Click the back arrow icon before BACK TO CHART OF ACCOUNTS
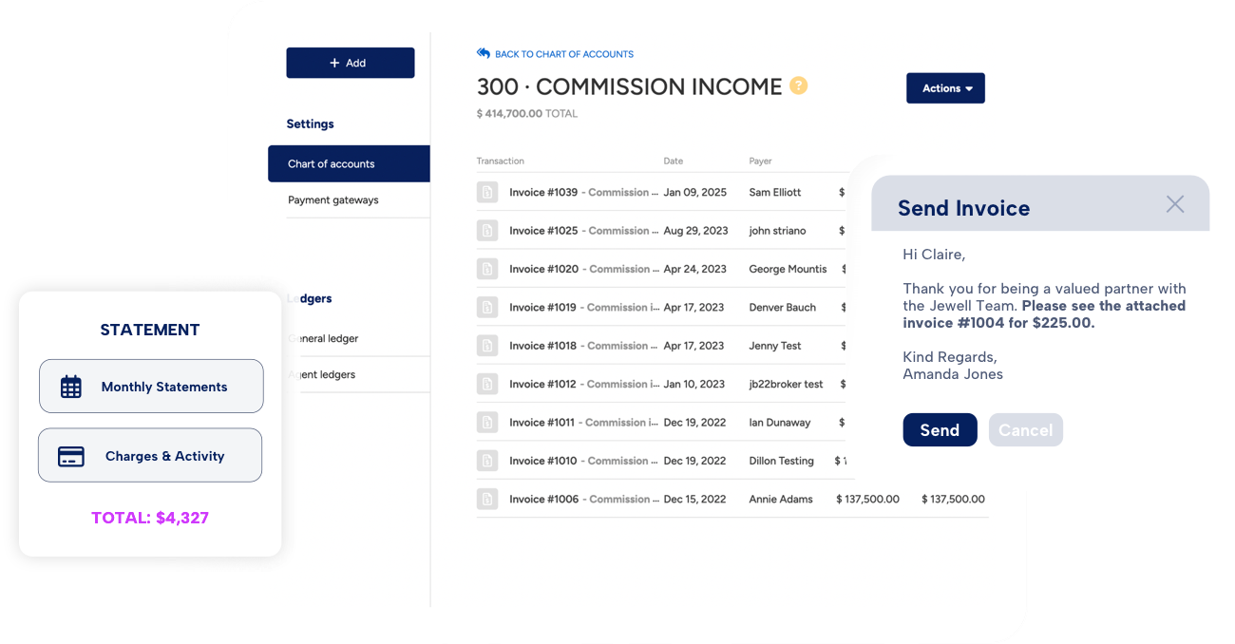 click(x=481, y=53)
